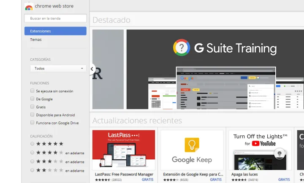Select the Extensiones tab
Image resolution: width=304 pixels, height=183 pixels.
click(x=55, y=31)
